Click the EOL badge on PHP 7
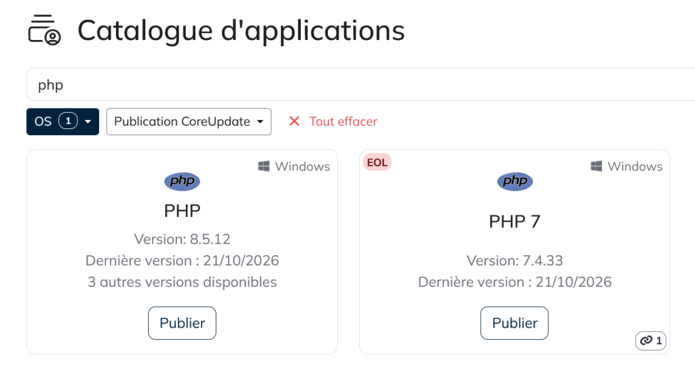The width and height of the screenshot is (695, 382). [377, 163]
